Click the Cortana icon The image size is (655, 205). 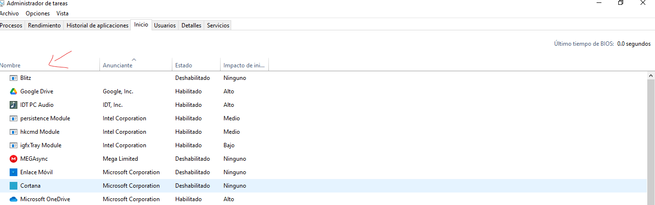pyautogui.click(x=14, y=186)
